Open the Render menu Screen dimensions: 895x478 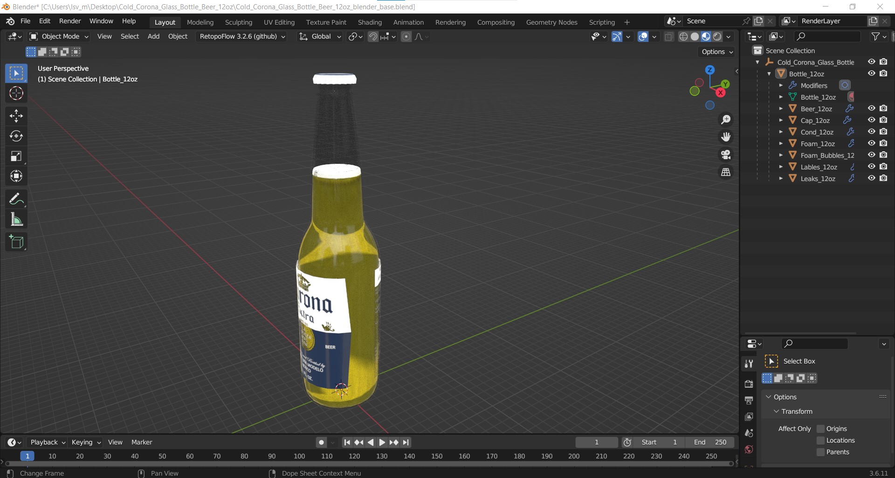70,21
